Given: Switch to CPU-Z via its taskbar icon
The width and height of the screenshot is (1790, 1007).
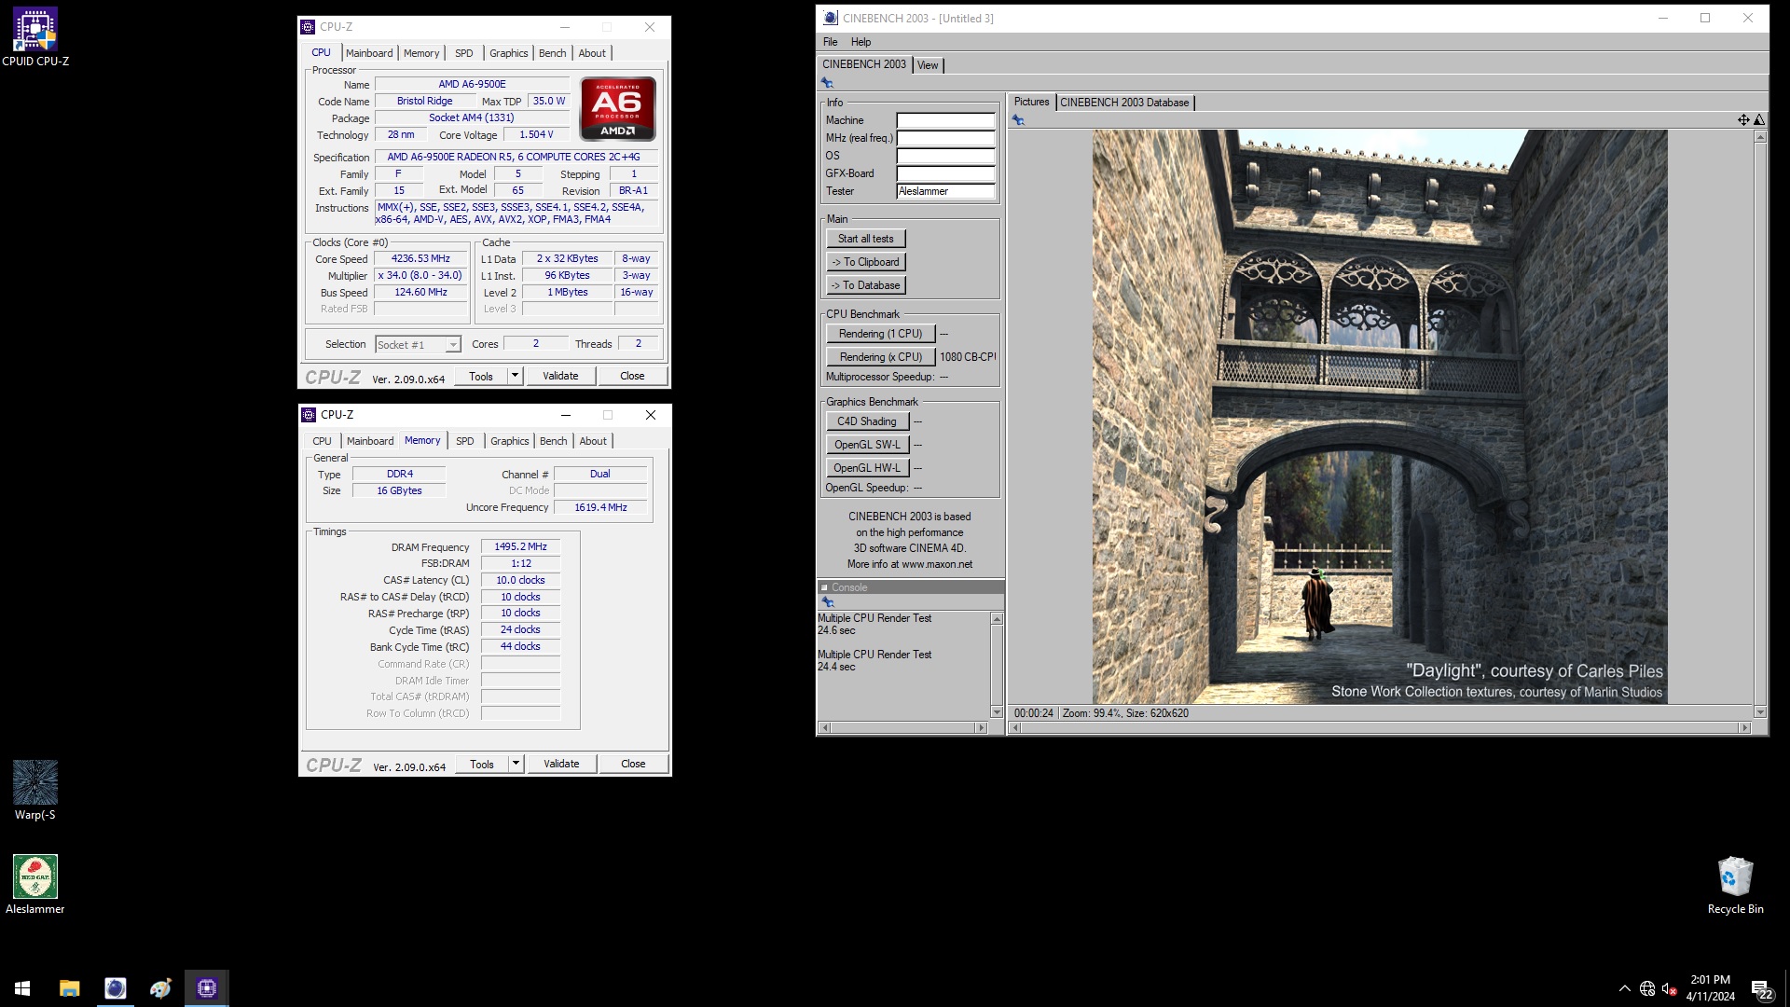Looking at the screenshot, I should click(x=207, y=987).
